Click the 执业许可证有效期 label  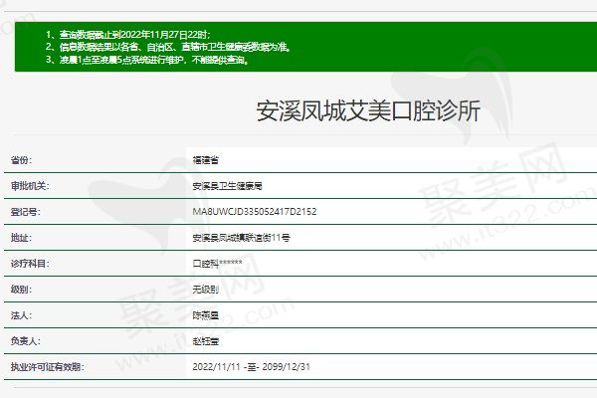coord(47,367)
